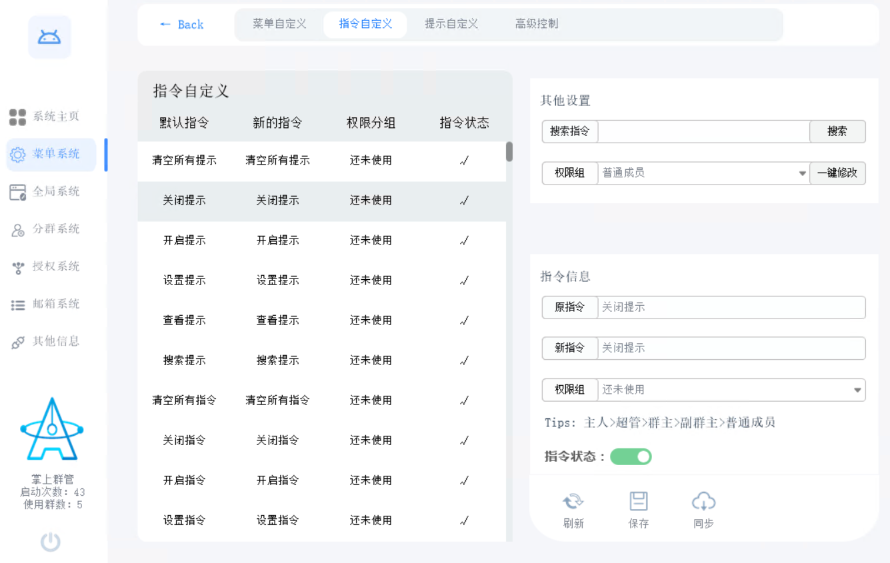Screen dimensions: 890x563
Task: Select the 菜单系统 gear icon
Action: pos(17,155)
